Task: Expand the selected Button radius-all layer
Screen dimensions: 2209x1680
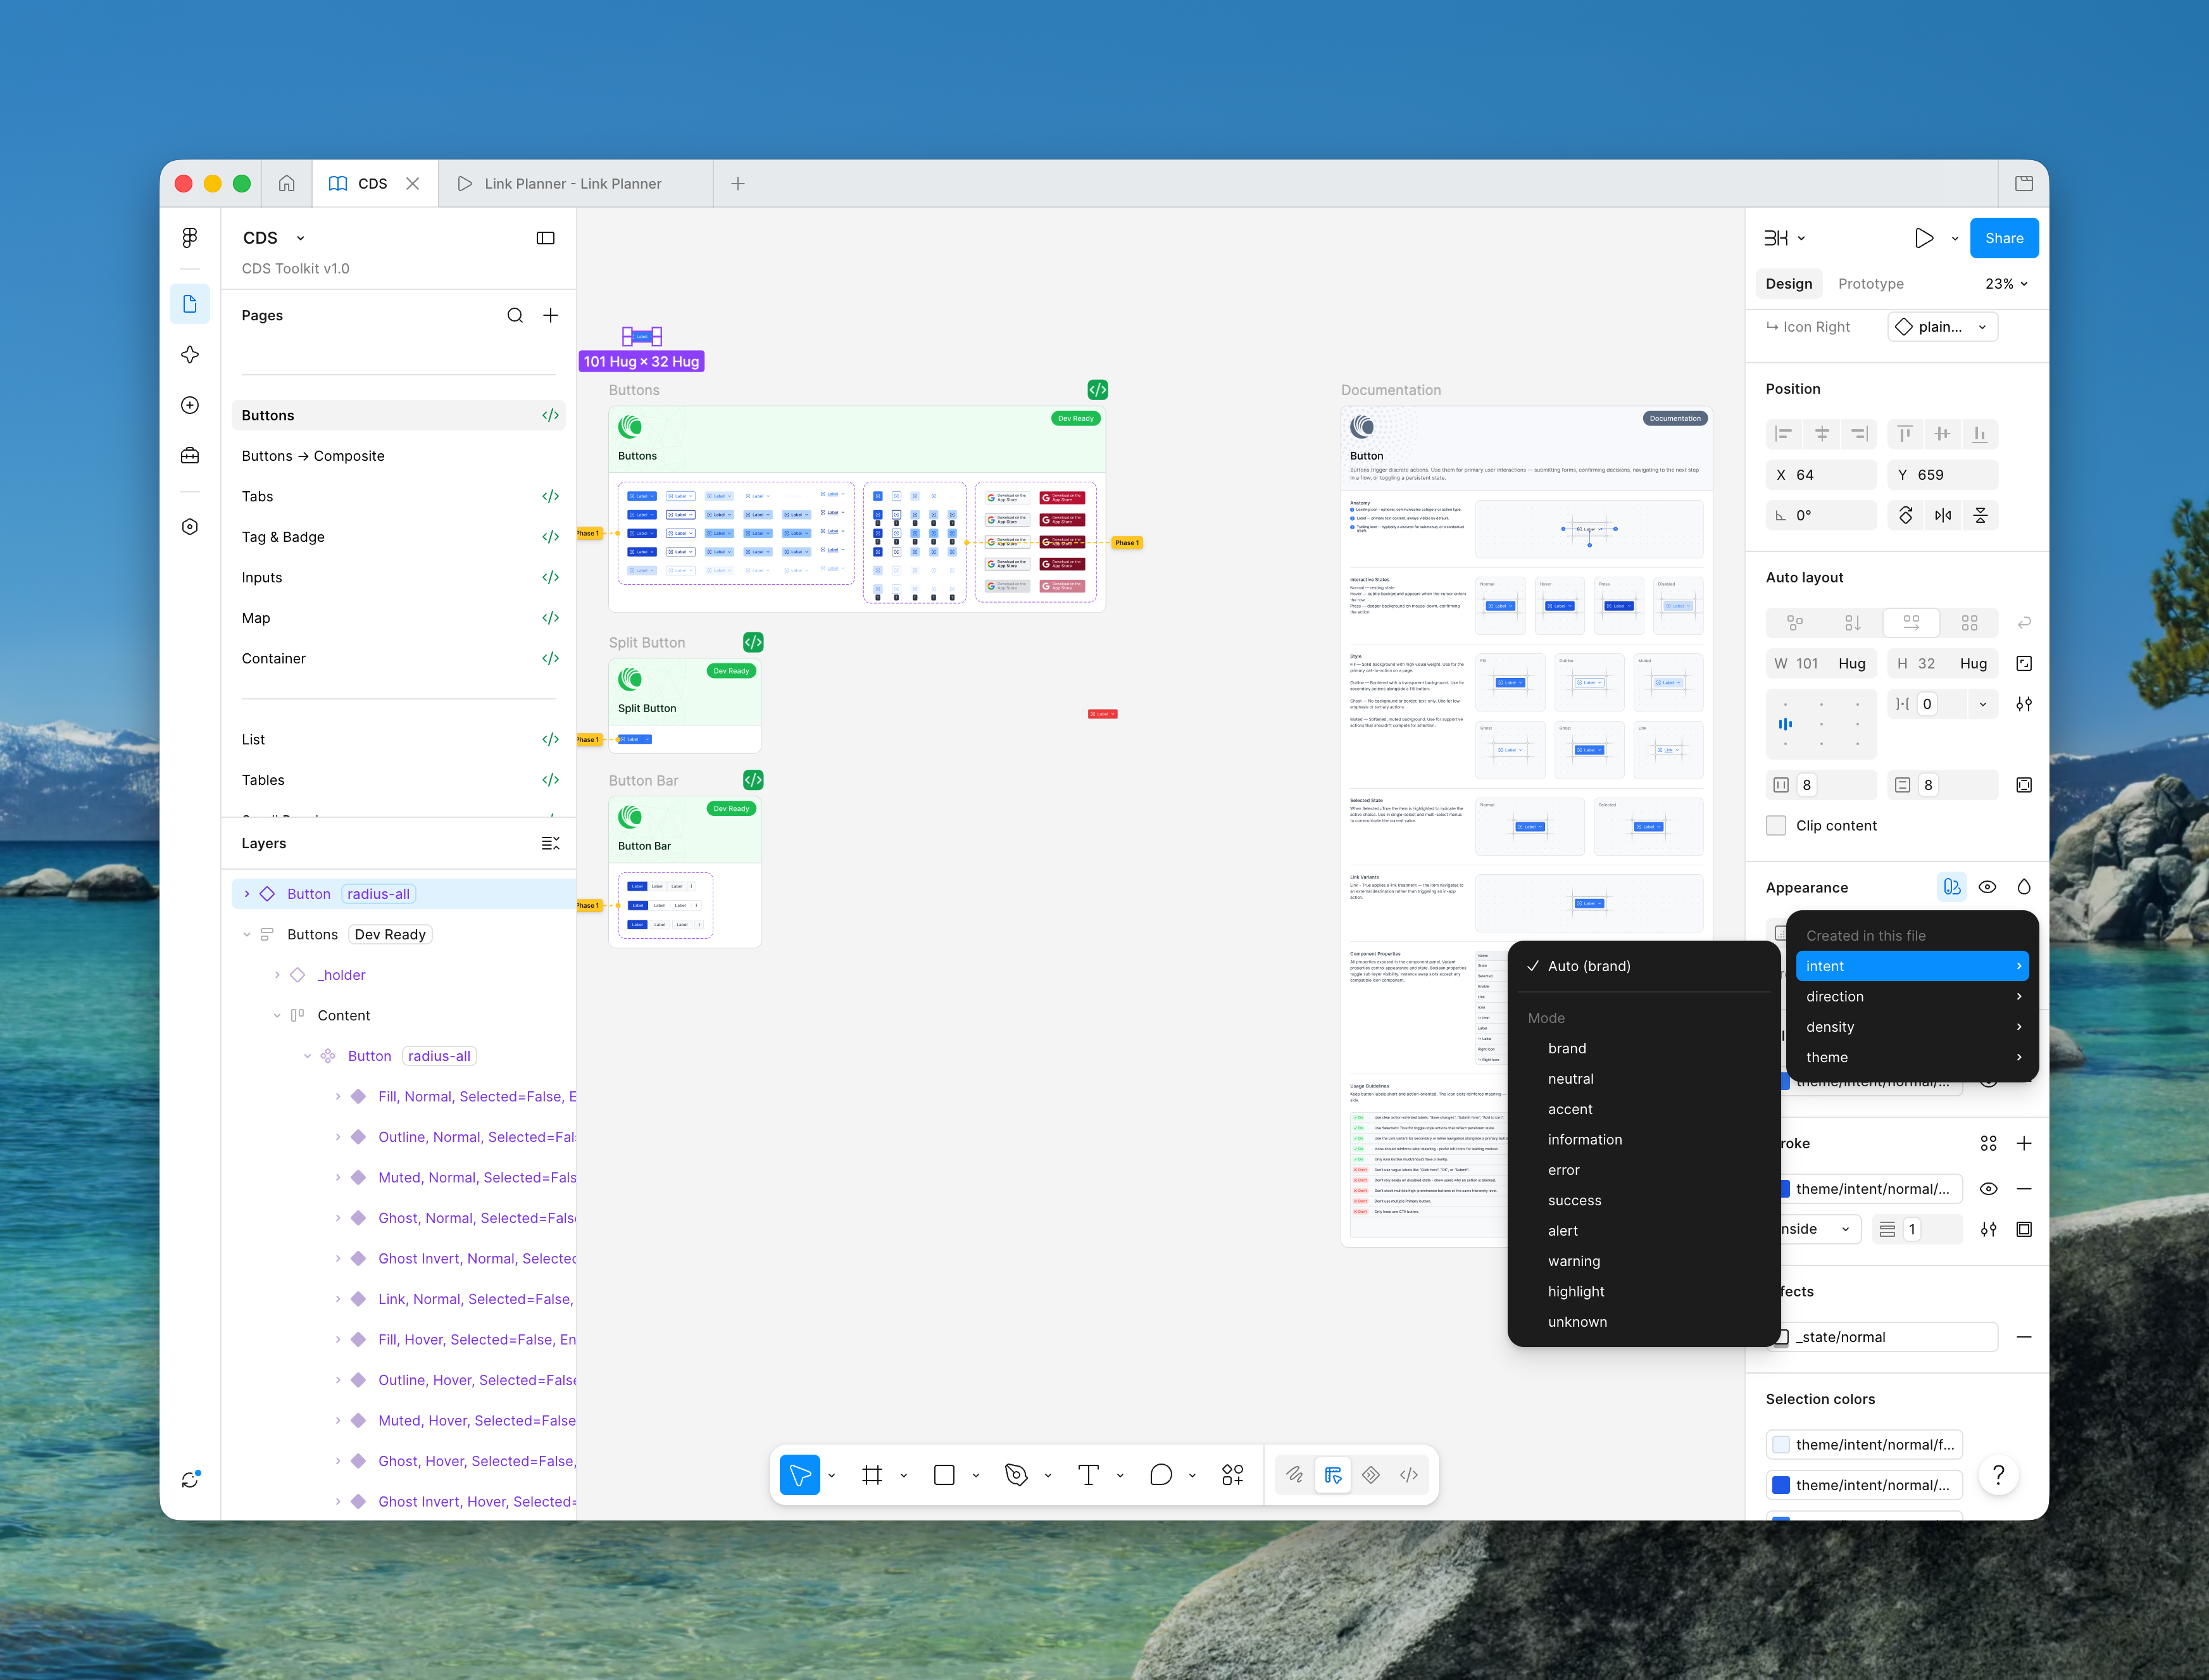Action: [247, 894]
